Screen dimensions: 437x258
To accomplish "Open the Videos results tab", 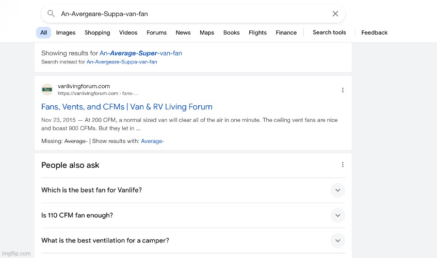I will point(128,33).
